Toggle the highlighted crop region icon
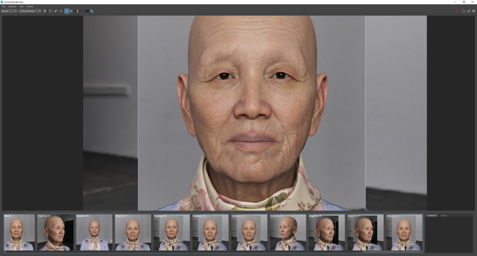This screenshot has height=256, width=477. pos(67,11)
